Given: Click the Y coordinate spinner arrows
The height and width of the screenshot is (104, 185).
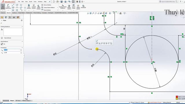Looking at the screenshot, I should pyautogui.click(x=21, y=53).
